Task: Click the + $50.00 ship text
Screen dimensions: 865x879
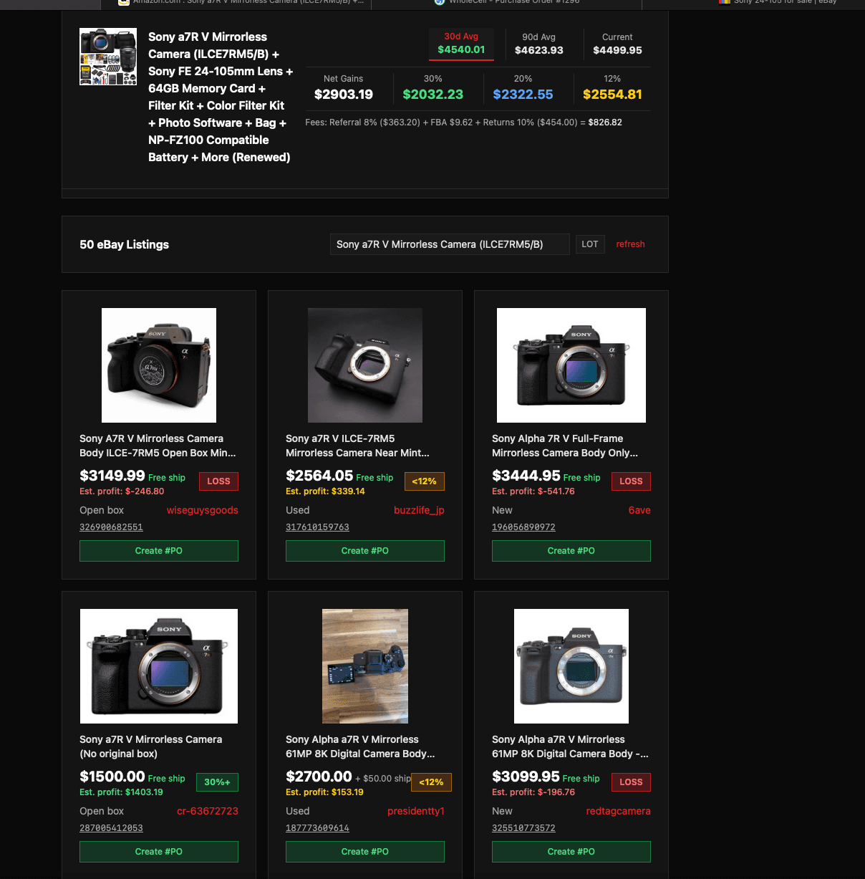Action: point(383,779)
